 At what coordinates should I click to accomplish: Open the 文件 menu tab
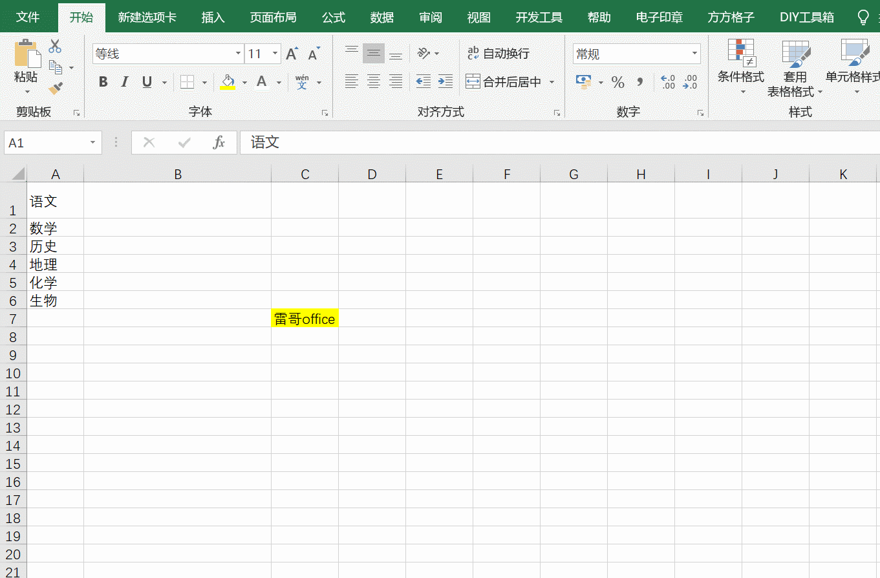point(28,17)
